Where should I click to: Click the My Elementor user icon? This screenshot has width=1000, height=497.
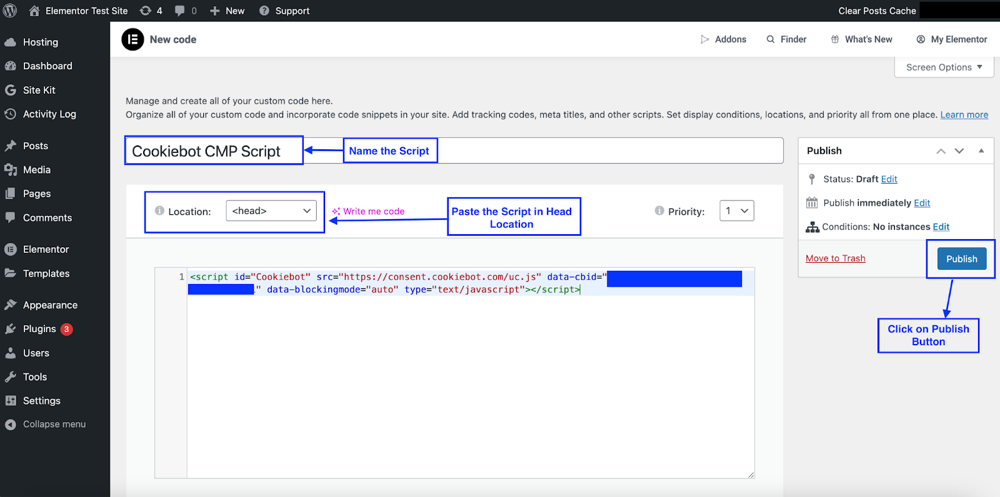921,39
